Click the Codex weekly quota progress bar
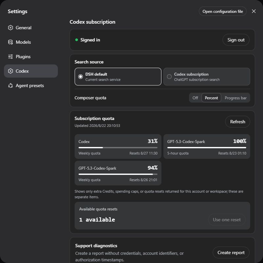The width and height of the screenshot is (263, 263). click(118, 148)
